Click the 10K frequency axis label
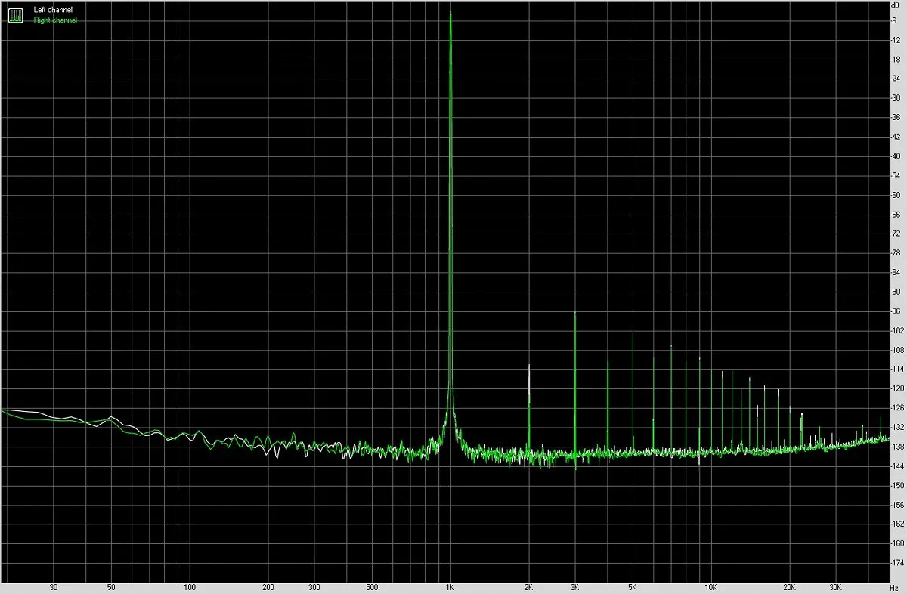907x594 pixels. click(x=710, y=586)
